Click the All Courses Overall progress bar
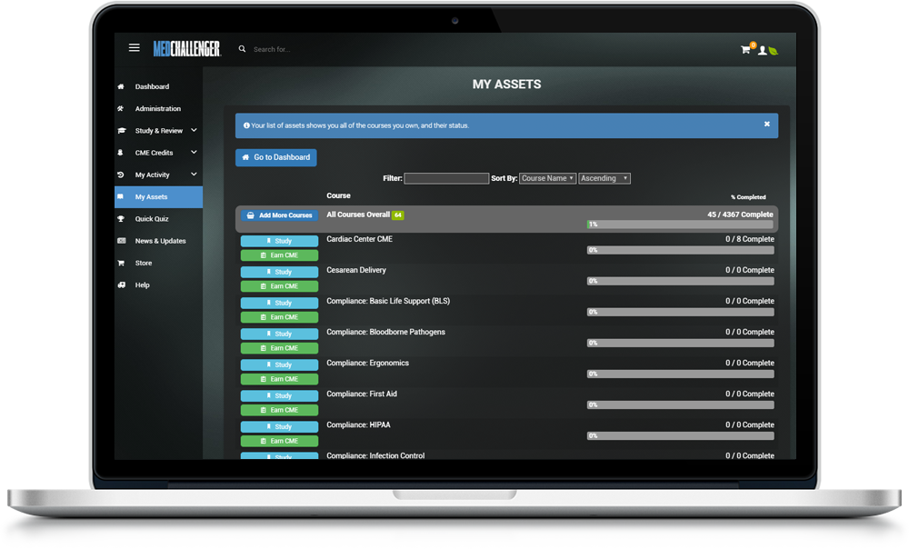The height and width of the screenshot is (549, 909). tap(680, 225)
